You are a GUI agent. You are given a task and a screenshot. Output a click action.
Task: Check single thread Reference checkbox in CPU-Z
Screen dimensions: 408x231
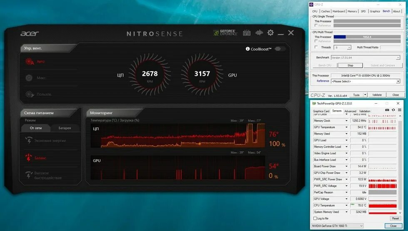(316, 25)
